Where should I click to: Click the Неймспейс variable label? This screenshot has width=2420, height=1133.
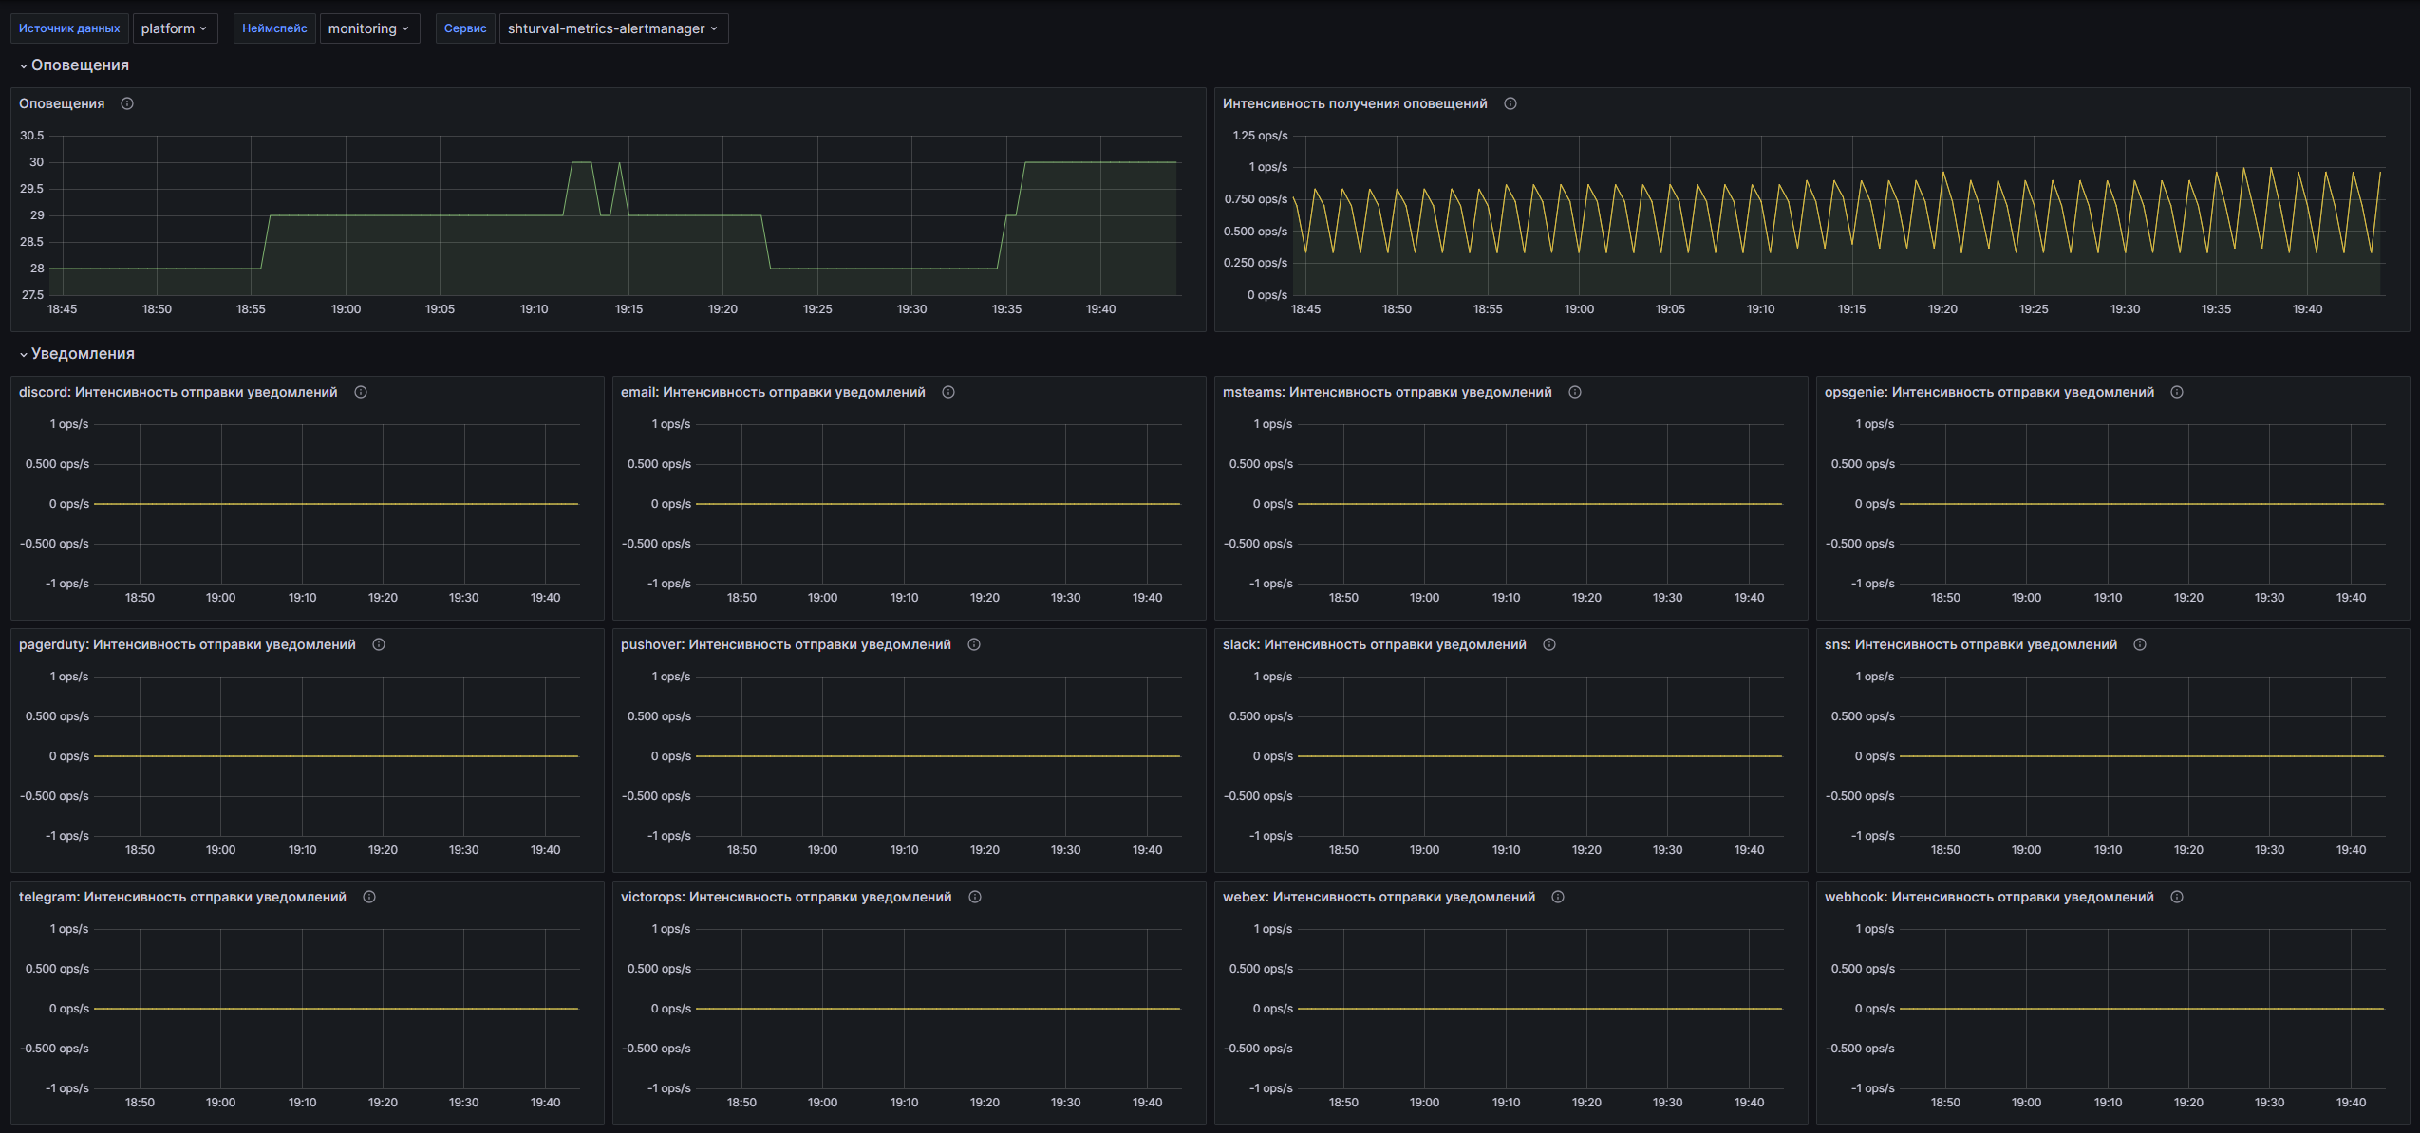274,28
